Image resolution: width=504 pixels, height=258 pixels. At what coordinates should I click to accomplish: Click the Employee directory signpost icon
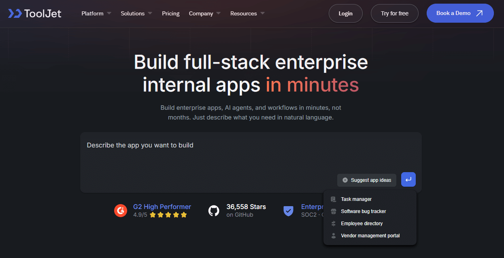[334, 224]
